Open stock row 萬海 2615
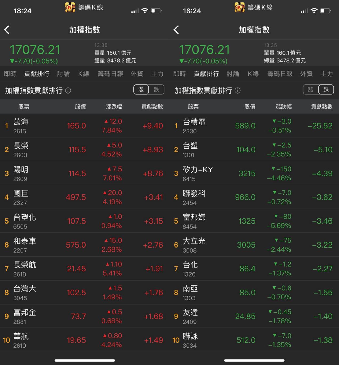The height and width of the screenshot is (365, 339). coord(85,126)
